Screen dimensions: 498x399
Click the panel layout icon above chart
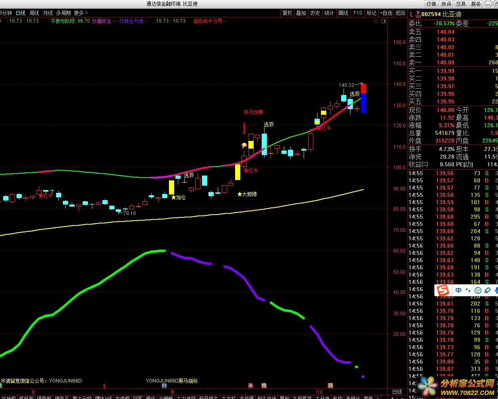(383, 21)
